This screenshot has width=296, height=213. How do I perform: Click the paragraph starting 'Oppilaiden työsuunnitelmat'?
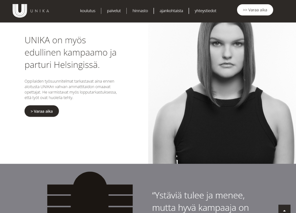click(x=71, y=89)
